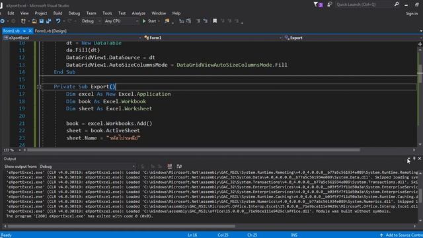Open the Tools menu
This screenshot has height=238, width=423.
(x=107, y=13)
